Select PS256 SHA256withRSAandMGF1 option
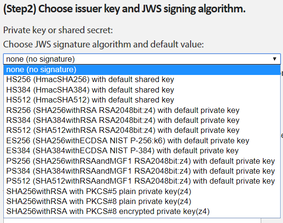The height and width of the screenshot is (223, 283). coord(142,161)
